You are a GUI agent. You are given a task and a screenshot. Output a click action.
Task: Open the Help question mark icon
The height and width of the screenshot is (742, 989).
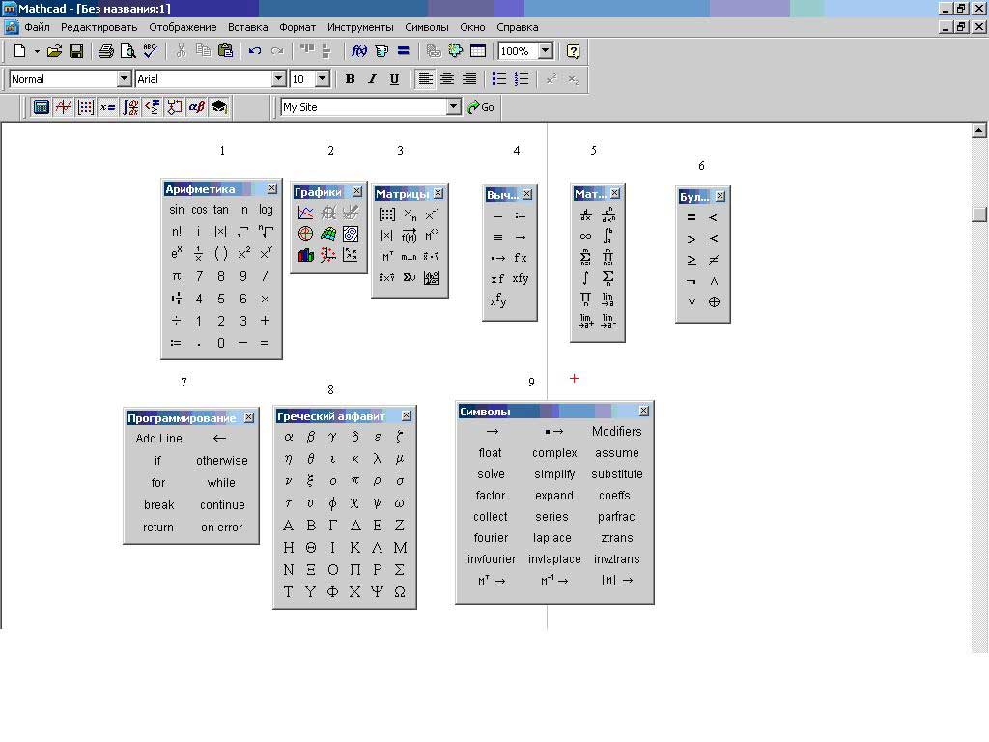coord(573,51)
